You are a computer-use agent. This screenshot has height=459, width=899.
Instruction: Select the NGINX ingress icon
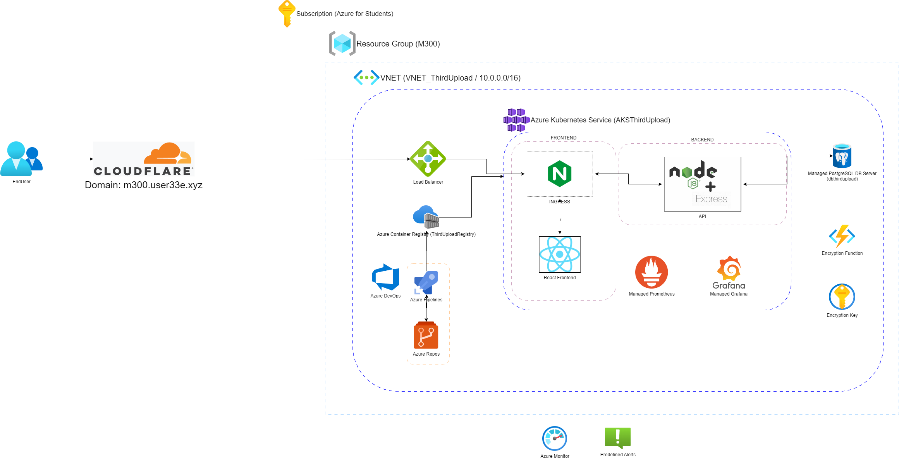click(x=560, y=174)
